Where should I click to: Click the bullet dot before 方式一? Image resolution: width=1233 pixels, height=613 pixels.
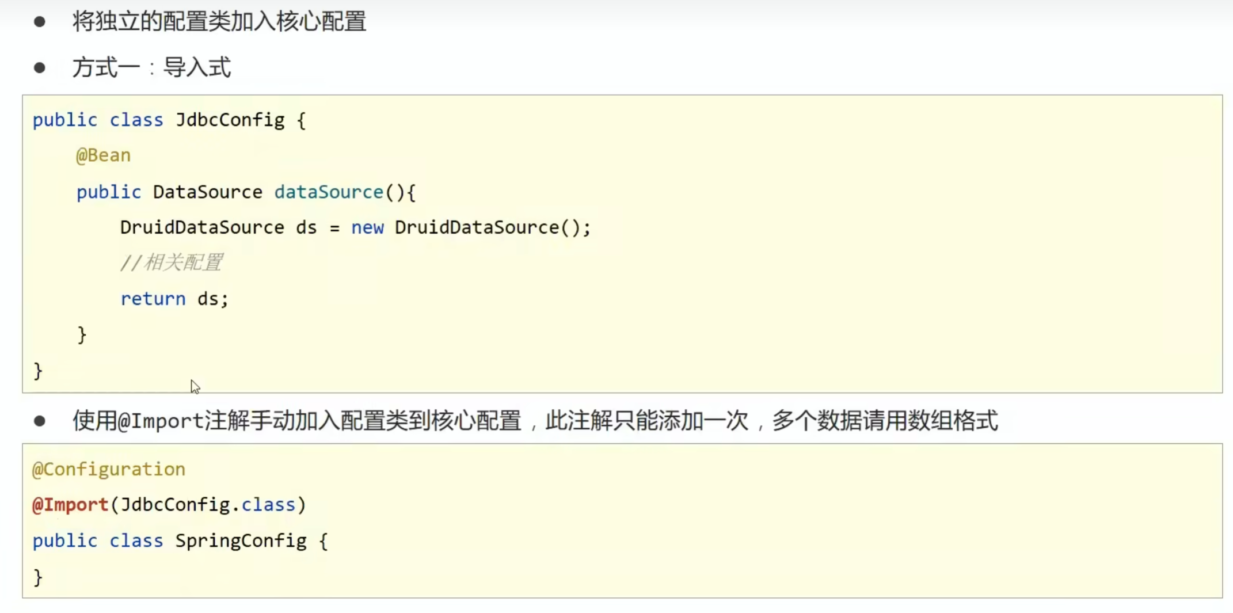[x=40, y=68]
